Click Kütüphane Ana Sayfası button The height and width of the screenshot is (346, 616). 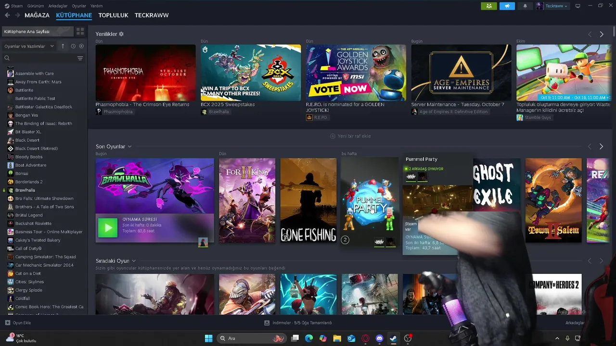coord(38,31)
